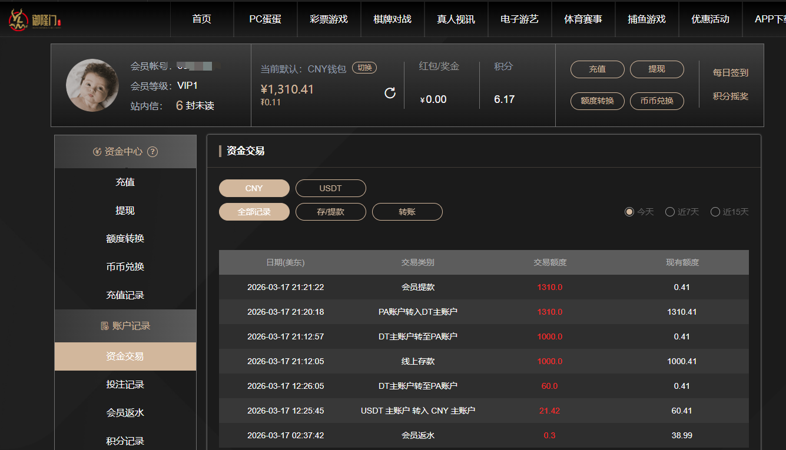Refresh the CNY wallet balance with circular arrow
786x450 pixels.
tap(390, 93)
